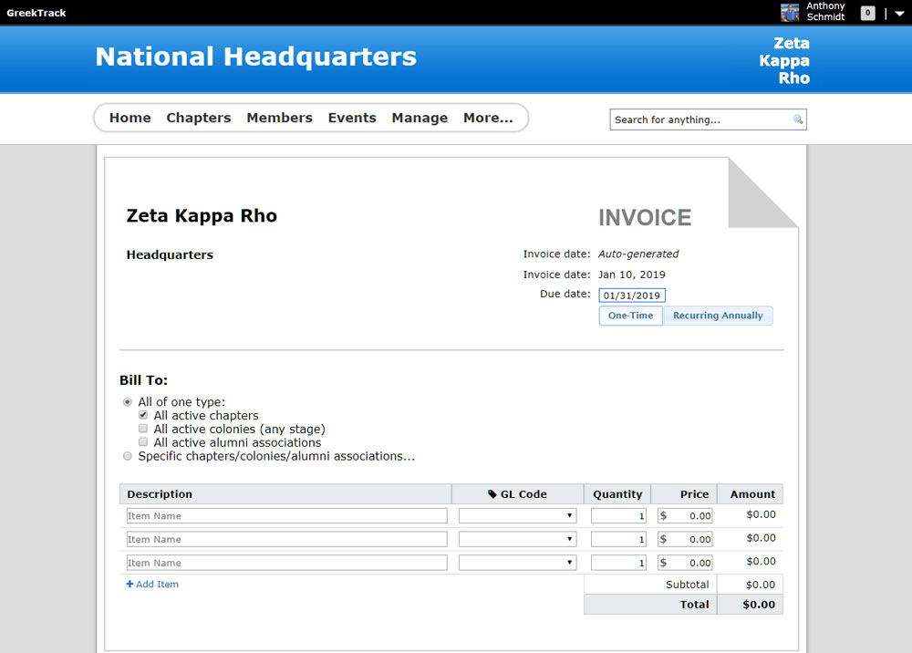Open the Chapters menu
This screenshot has height=653, width=912.
198,118
